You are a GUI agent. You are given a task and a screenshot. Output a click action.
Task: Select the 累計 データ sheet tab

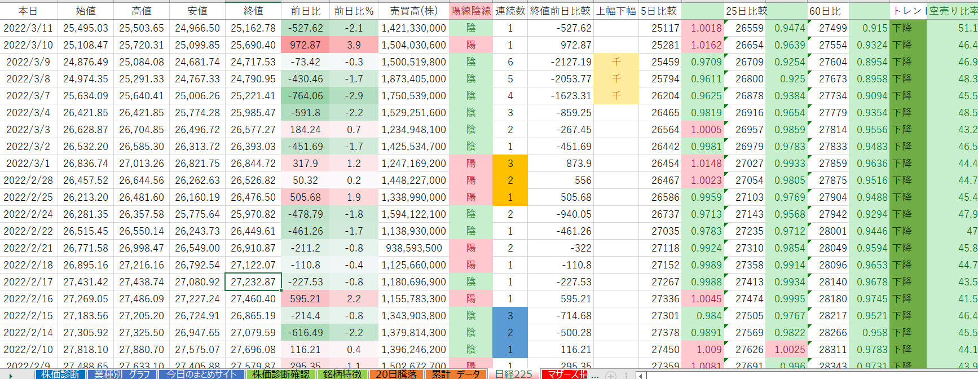(x=456, y=374)
